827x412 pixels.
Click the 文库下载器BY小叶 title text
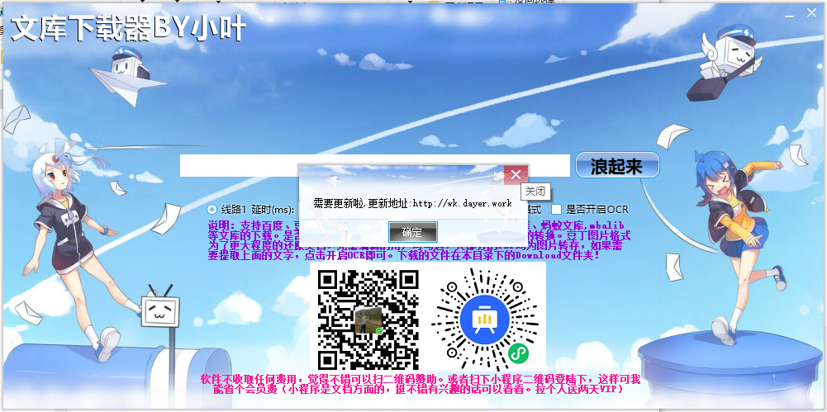pyautogui.click(x=128, y=28)
